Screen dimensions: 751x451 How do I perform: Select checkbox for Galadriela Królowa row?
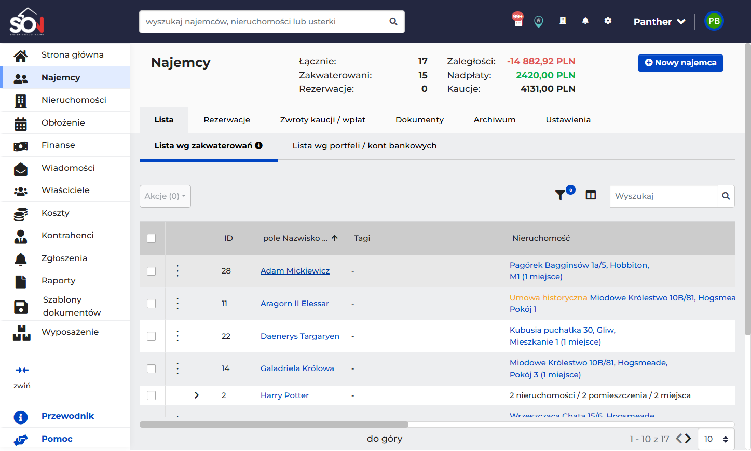point(152,368)
